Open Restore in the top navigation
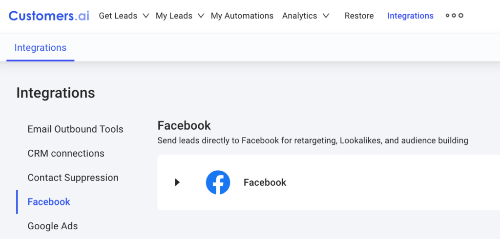The width and height of the screenshot is (500, 239). coord(359,16)
